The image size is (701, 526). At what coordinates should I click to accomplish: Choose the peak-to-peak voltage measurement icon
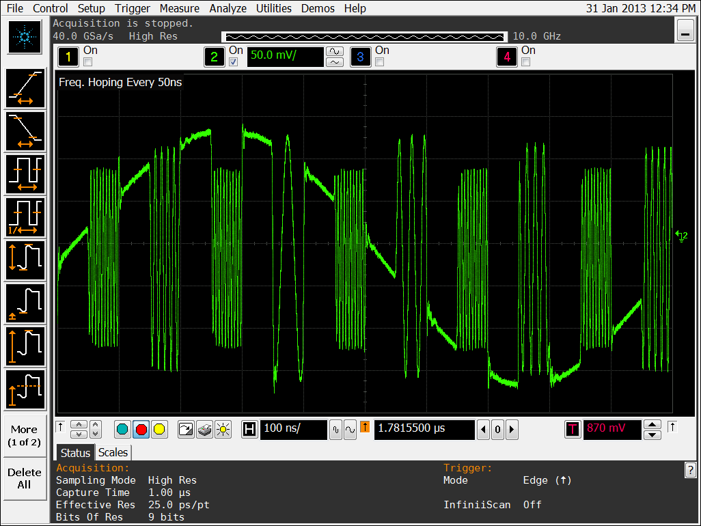pyautogui.click(x=25, y=260)
